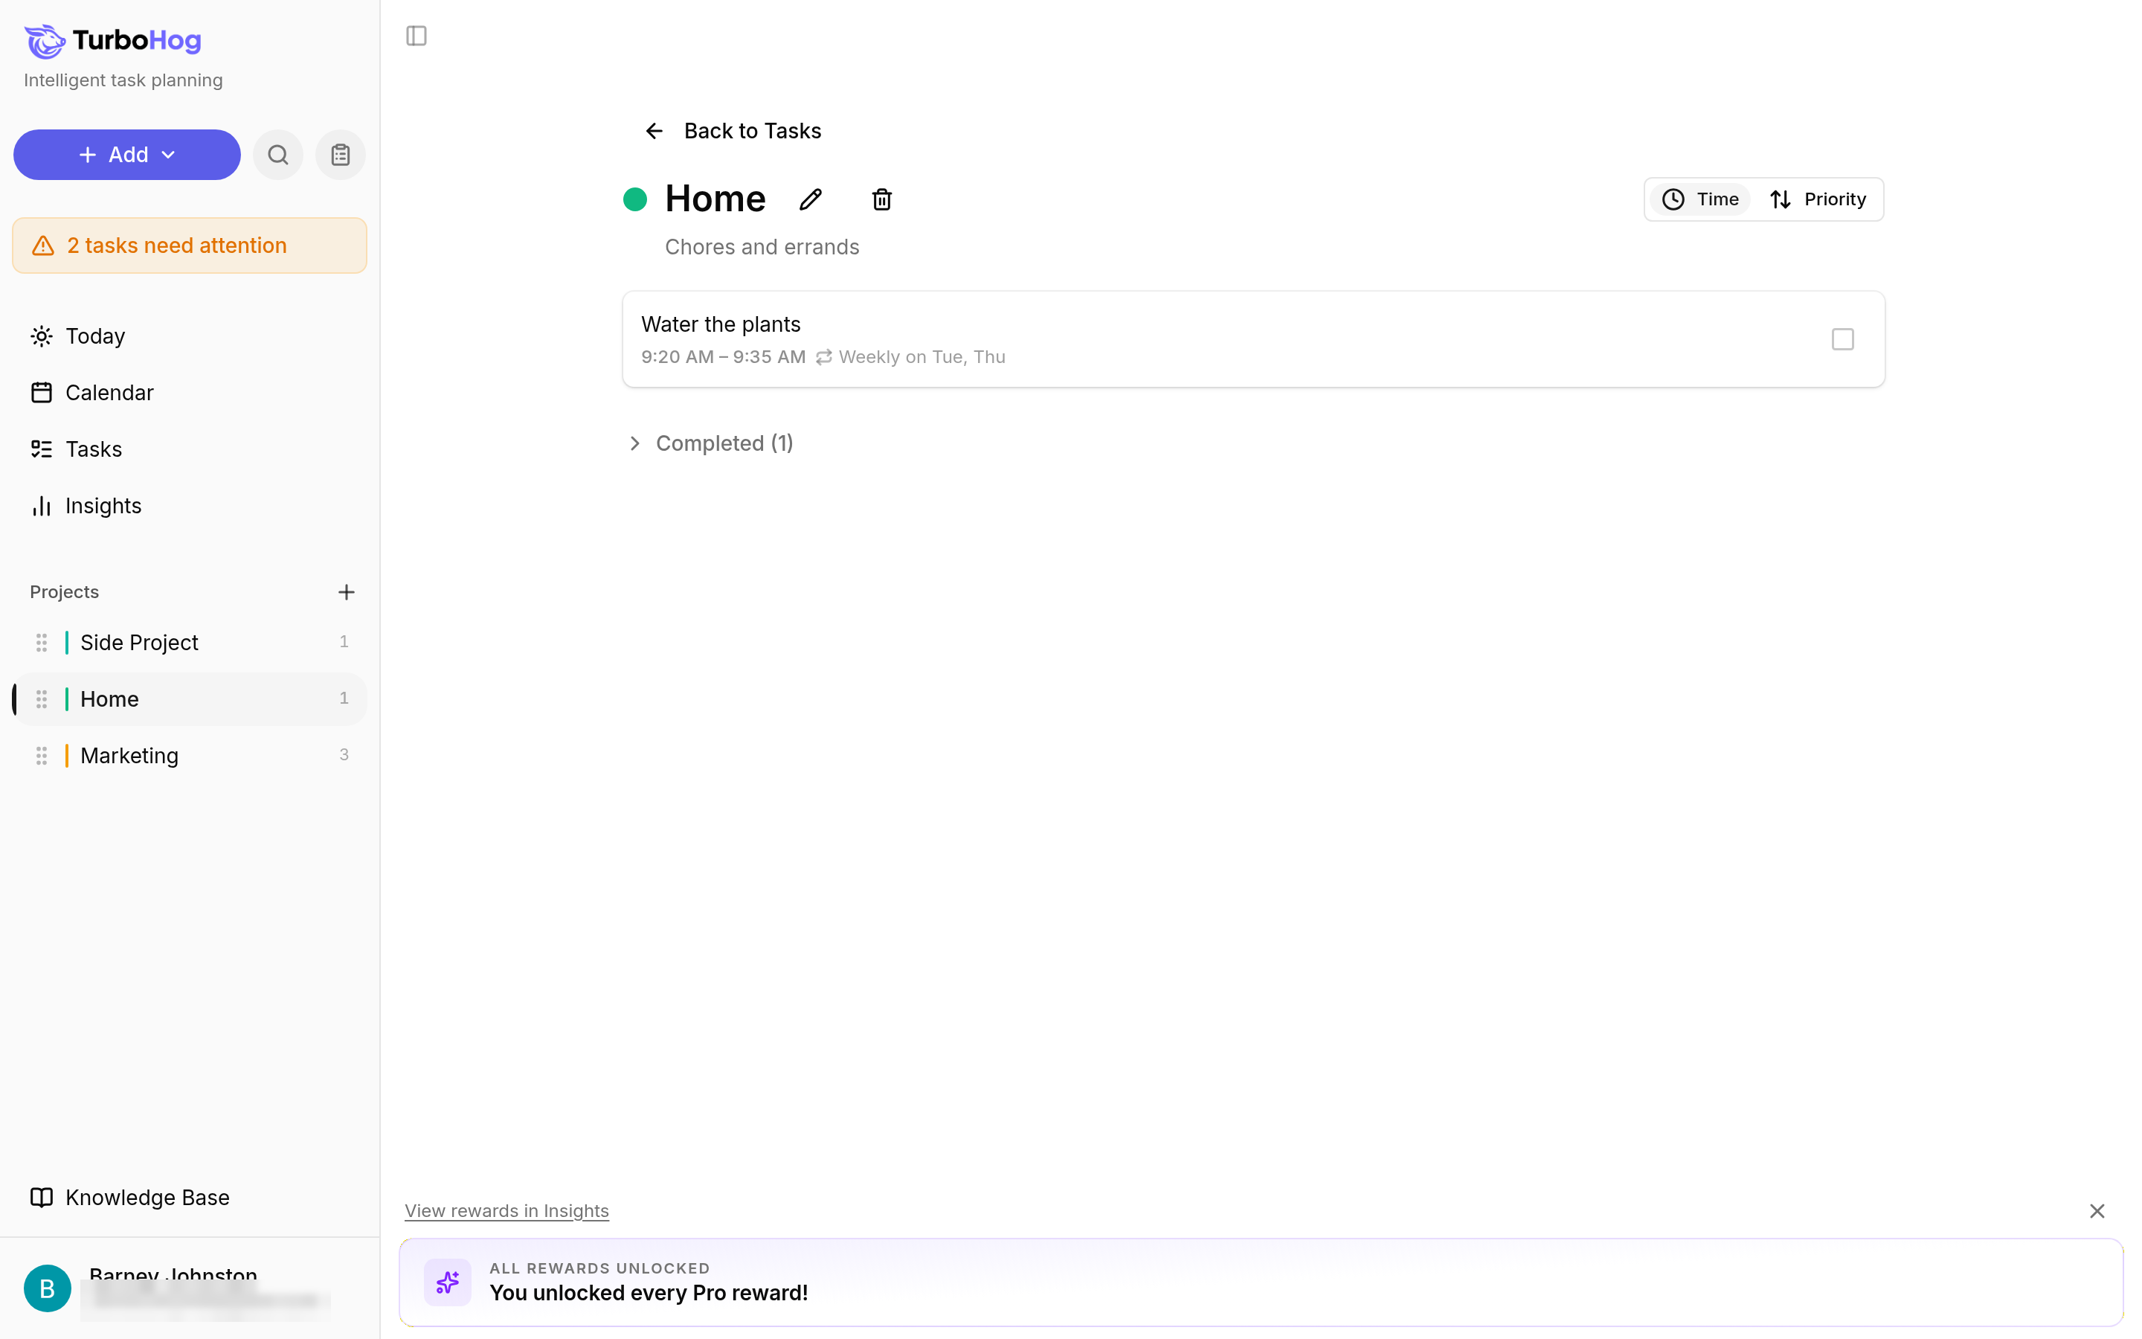Click the Chores and errands description
Screen dimensions: 2142x1339
point(762,247)
